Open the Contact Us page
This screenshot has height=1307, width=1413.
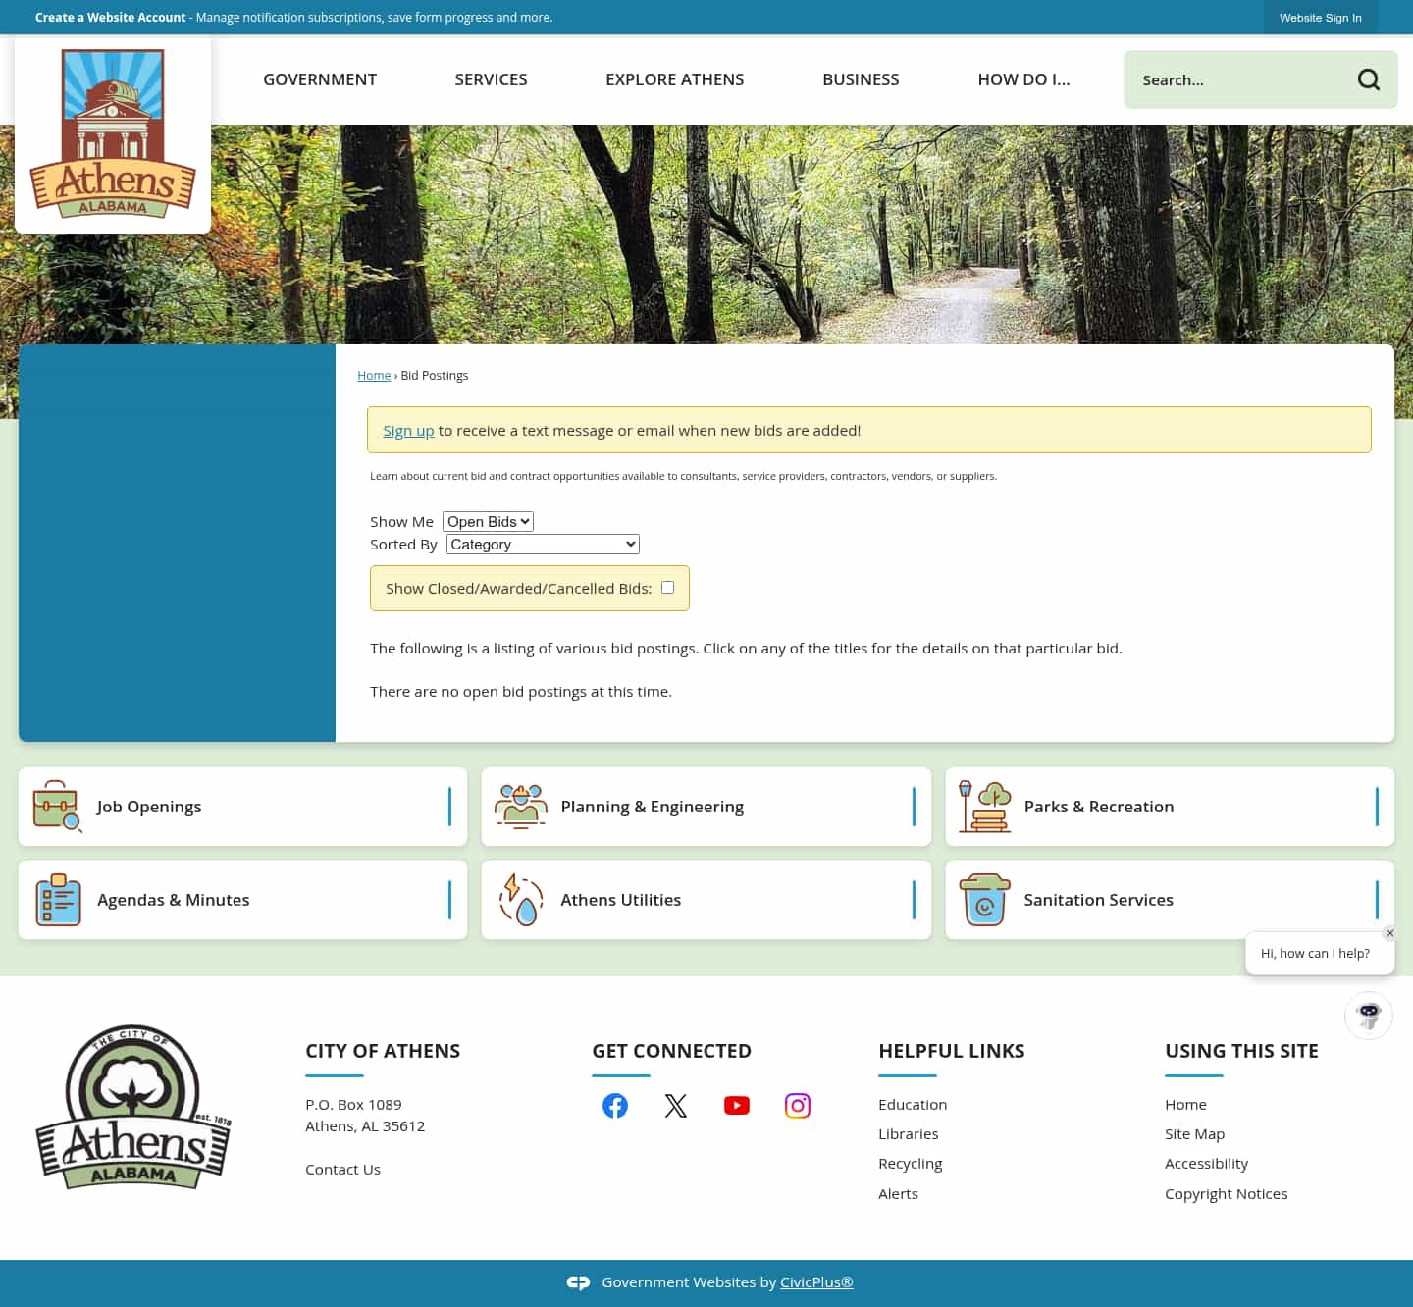click(342, 1169)
